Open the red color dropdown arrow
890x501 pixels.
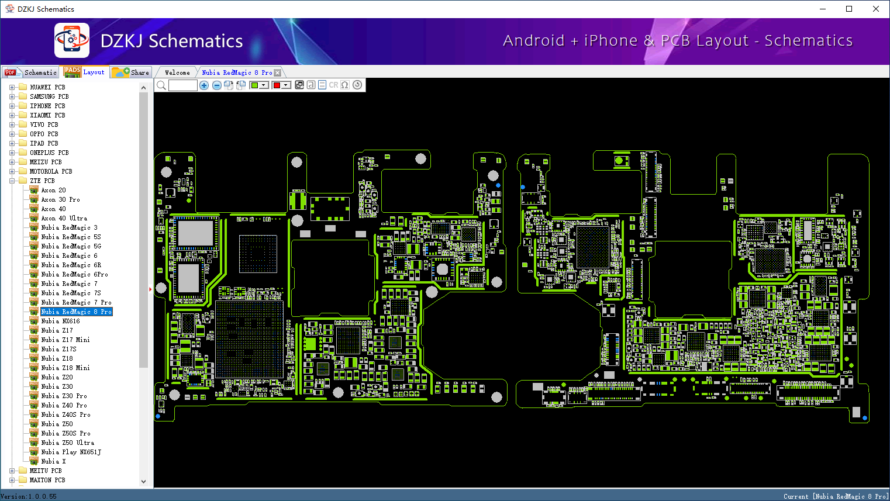pyautogui.click(x=287, y=85)
